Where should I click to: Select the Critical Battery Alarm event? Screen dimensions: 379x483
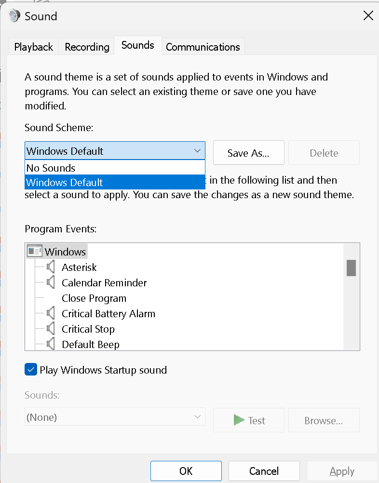click(108, 313)
